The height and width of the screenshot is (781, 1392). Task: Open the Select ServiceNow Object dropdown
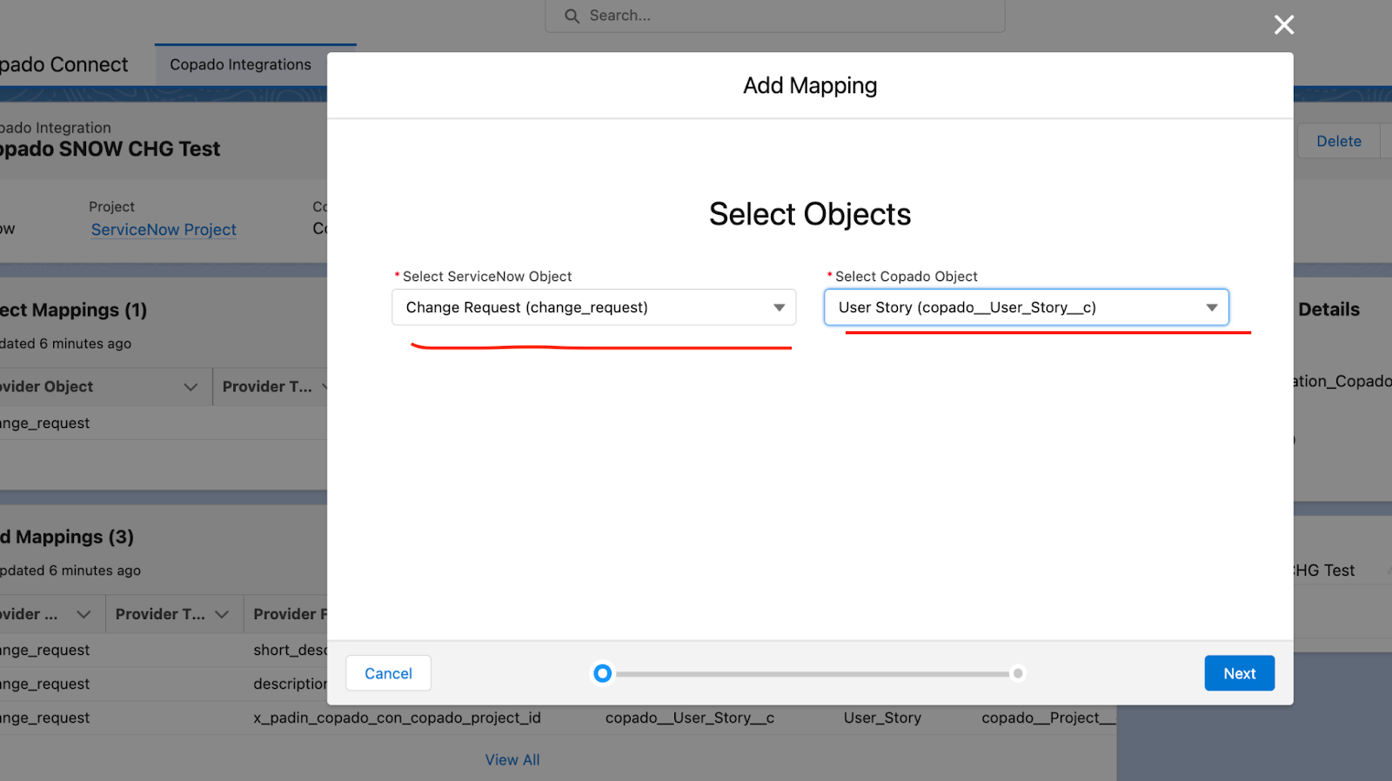coord(593,307)
